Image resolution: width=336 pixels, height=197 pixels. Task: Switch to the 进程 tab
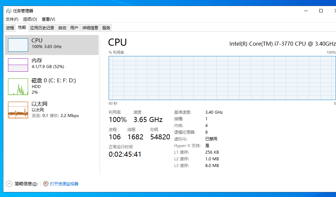click(x=10, y=28)
